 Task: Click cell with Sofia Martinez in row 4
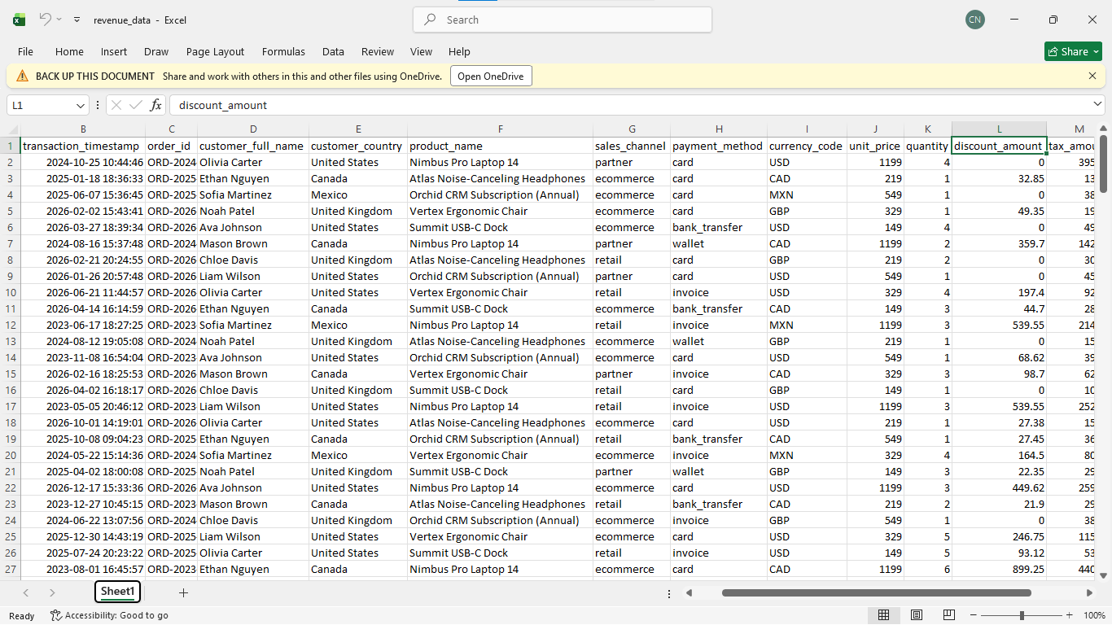[253, 194]
